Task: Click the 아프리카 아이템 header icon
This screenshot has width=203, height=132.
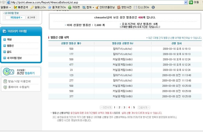Action: (4, 31)
